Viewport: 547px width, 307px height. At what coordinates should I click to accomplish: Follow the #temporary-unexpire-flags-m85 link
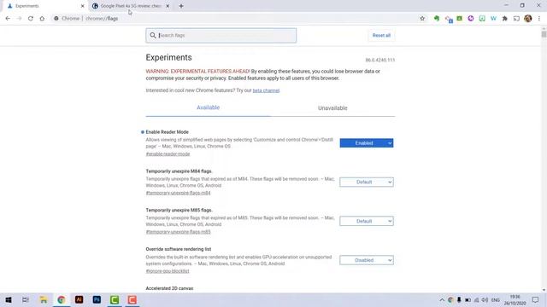tap(178, 232)
